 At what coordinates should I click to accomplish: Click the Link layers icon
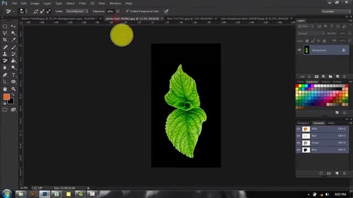point(302,77)
